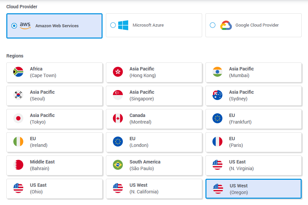Click the Brazil flag for São Paulo
This screenshot has width=308, height=205.
pyautogui.click(x=118, y=165)
